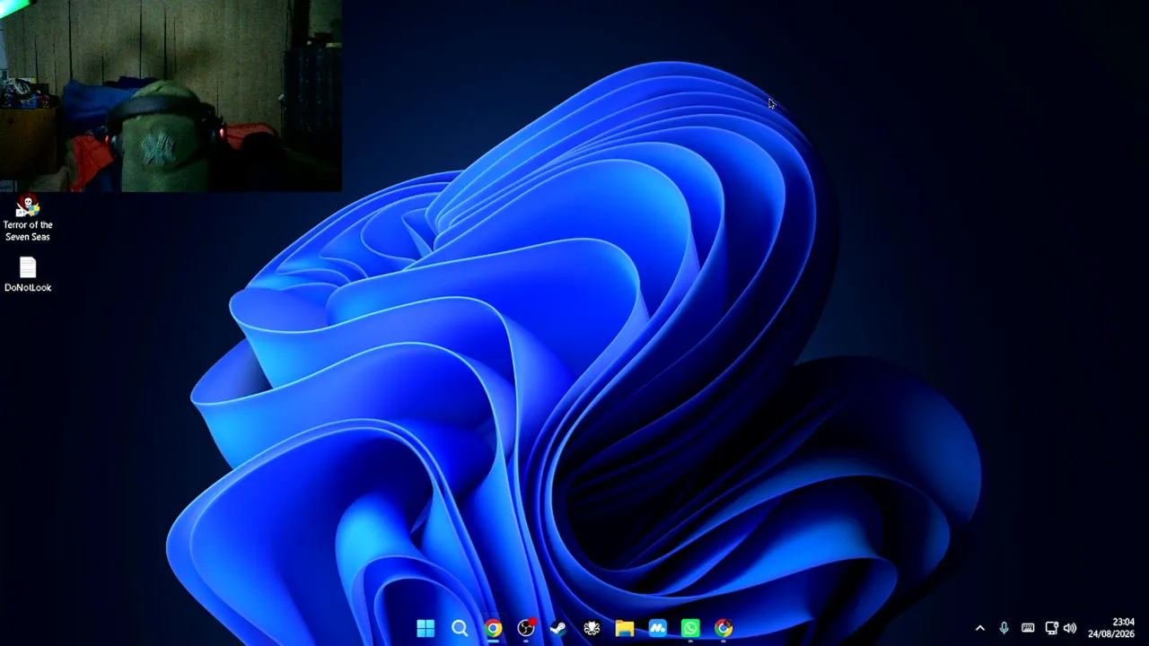Click the webcam overlay feed

pos(171,96)
